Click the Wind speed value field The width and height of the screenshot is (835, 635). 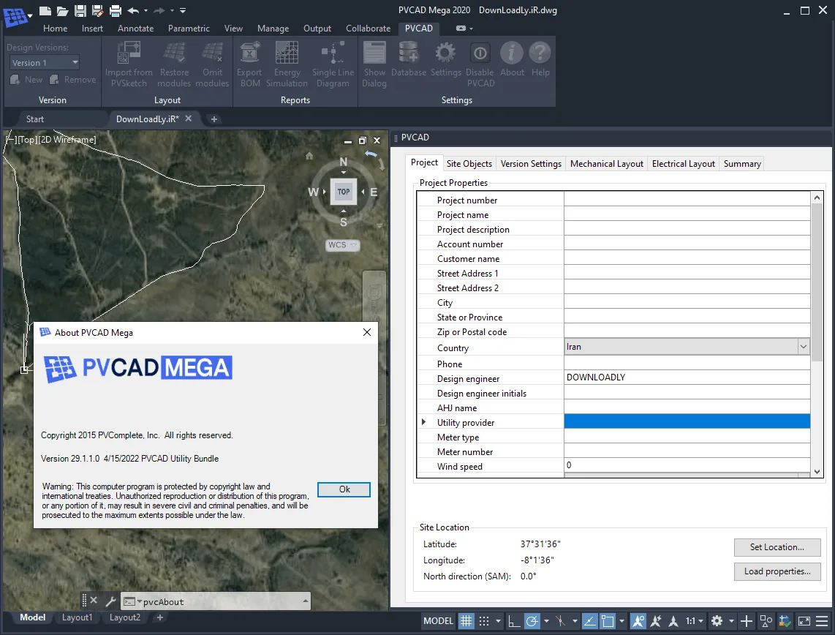coord(687,465)
